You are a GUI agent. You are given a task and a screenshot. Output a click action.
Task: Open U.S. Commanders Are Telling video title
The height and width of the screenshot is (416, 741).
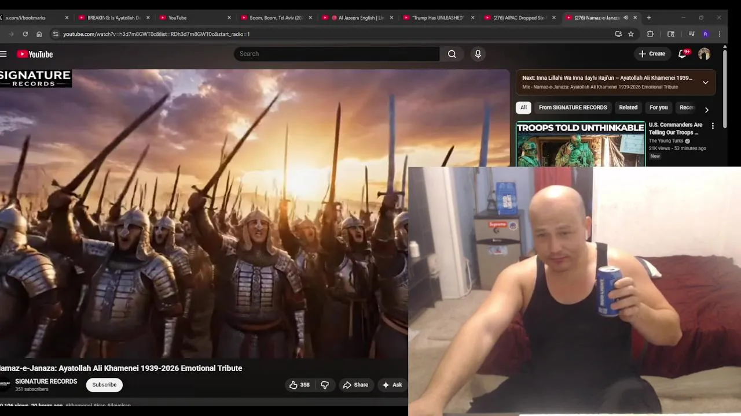click(x=676, y=128)
